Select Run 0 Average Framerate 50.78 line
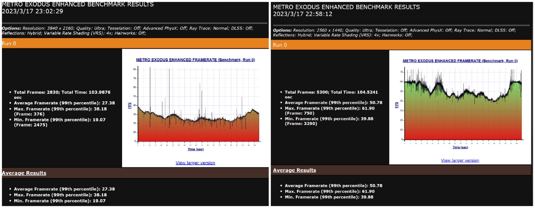The height and width of the screenshot is (208, 535). click(x=333, y=102)
